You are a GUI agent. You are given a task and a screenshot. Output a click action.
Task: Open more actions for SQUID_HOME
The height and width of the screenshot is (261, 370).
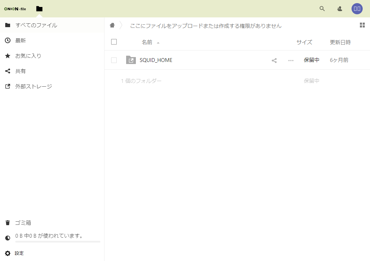click(x=291, y=60)
